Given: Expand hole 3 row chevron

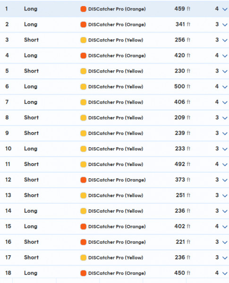Looking at the screenshot, I should click(x=225, y=40).
